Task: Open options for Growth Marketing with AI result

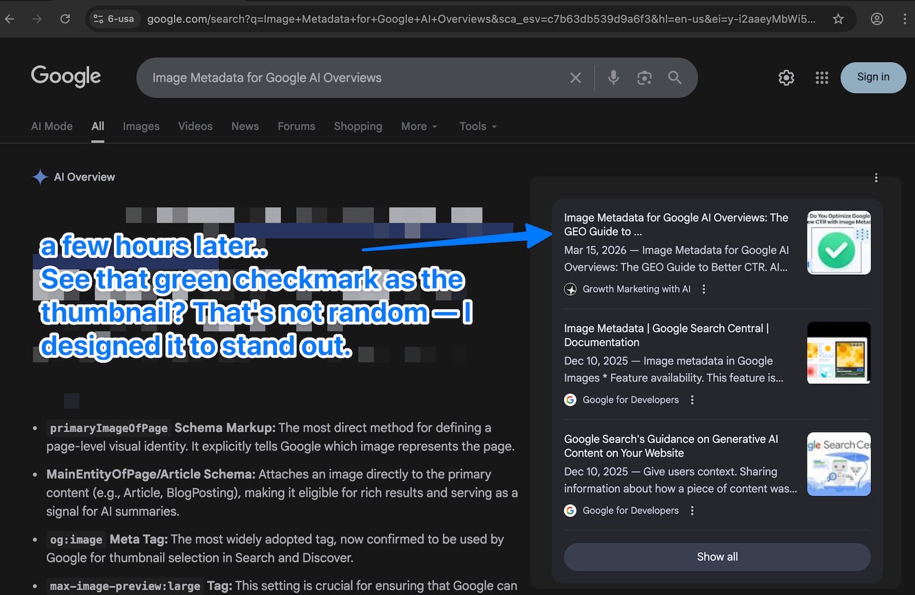Action: coord(704,289)
